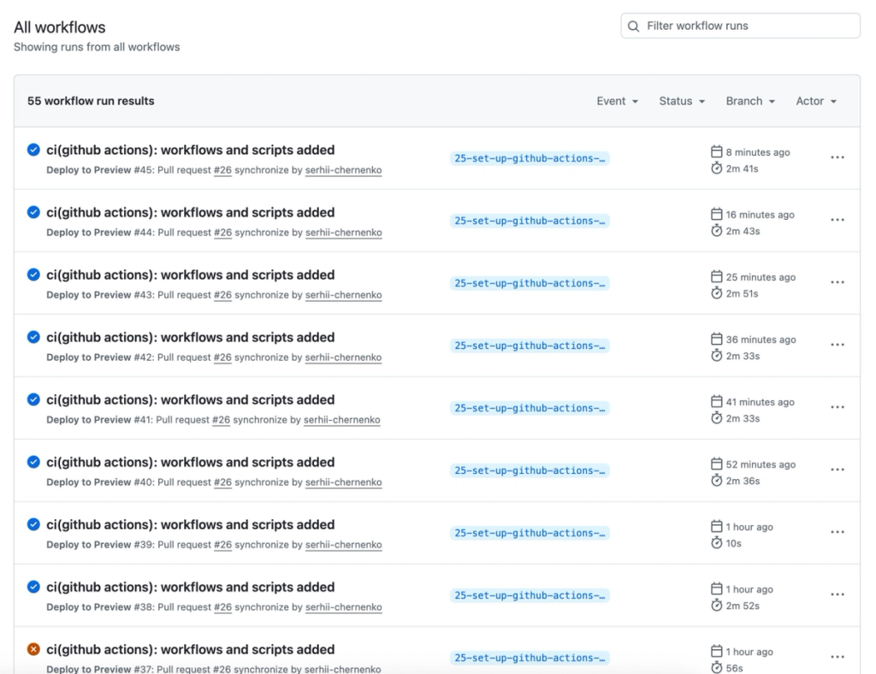Click calendar icon beside 8 minutes ago

717,152
